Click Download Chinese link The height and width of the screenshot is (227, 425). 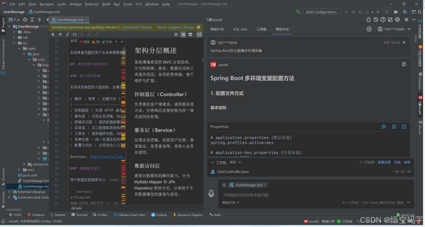(x=137, y=27)
